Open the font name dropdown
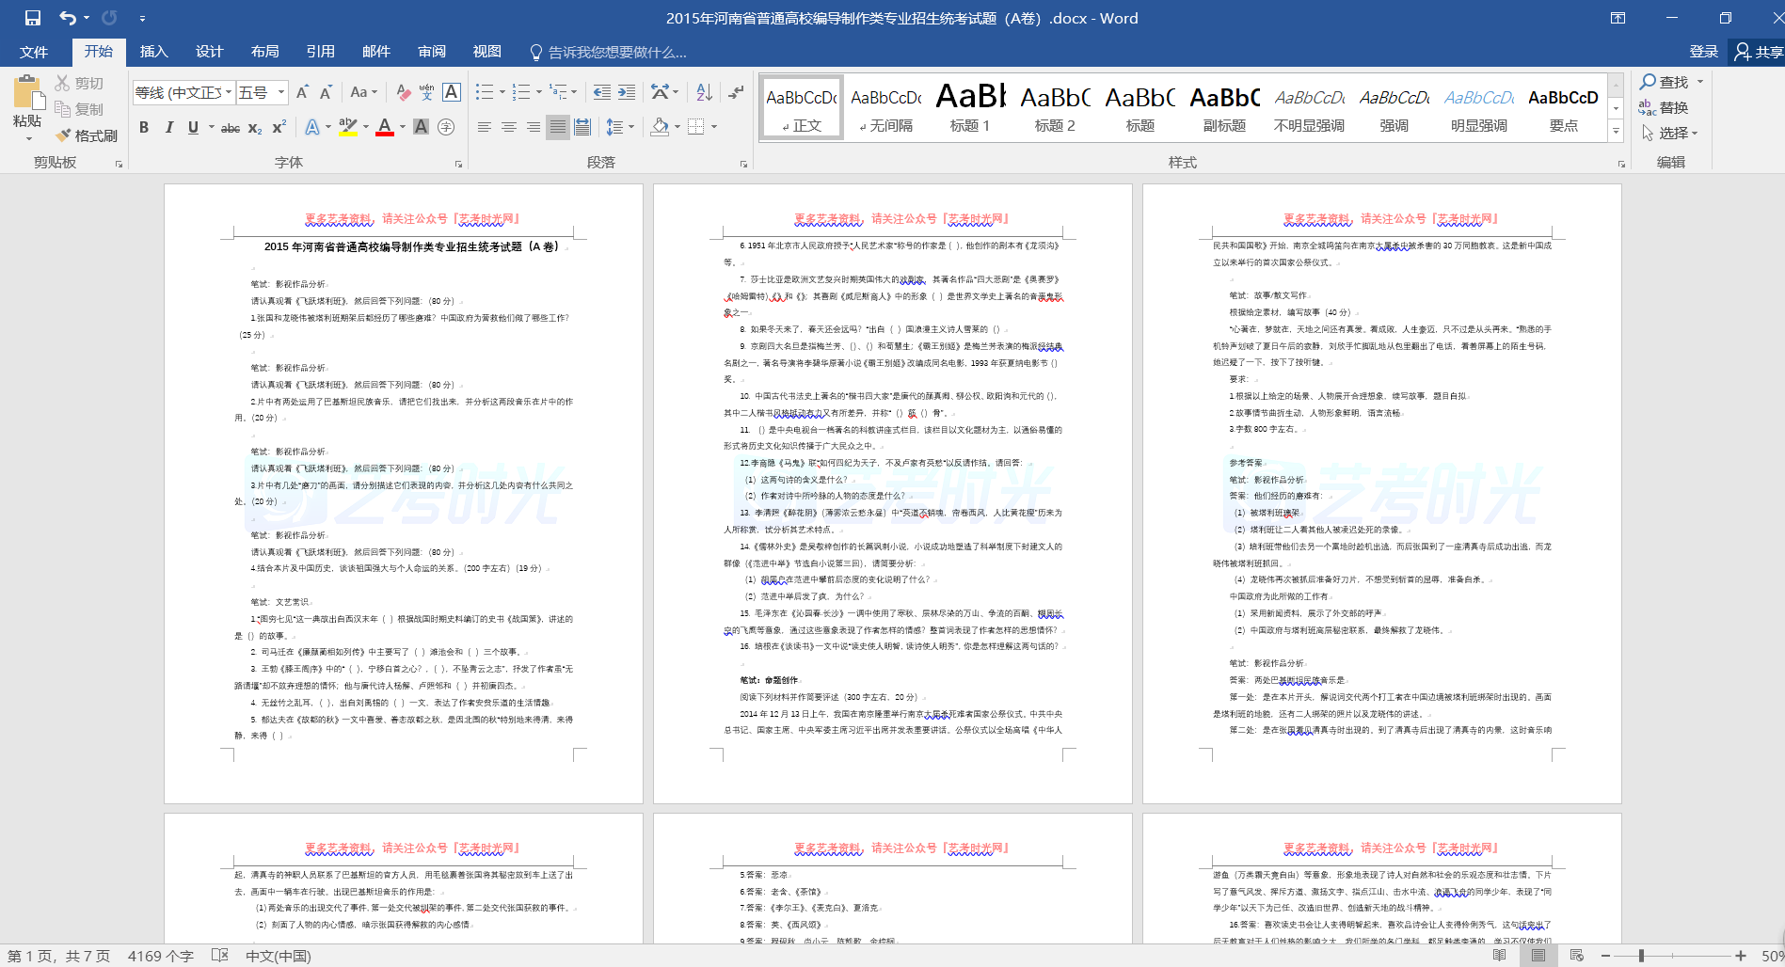Screen dimensions: 1785x967 [229, 92]
